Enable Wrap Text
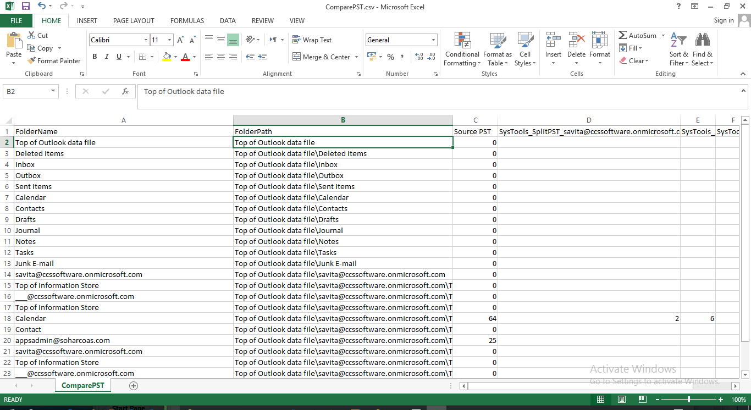The width and height of the screenshot is (751, 410). tap(312, 40)
